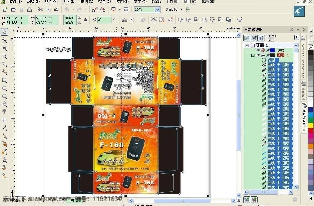Select the Pick tool in the toolbox
The height and width of the screenshot is (206, 314).
tap(4, 32)
